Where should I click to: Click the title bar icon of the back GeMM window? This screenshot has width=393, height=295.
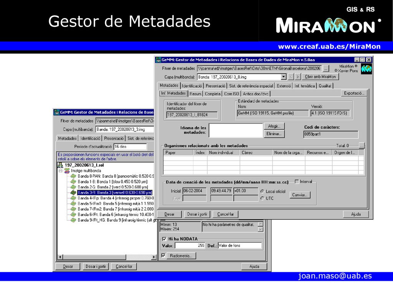tap(57, 112)
